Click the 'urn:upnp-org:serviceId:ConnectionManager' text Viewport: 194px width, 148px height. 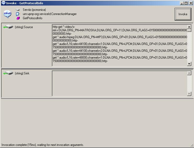(x=50, y=14)
